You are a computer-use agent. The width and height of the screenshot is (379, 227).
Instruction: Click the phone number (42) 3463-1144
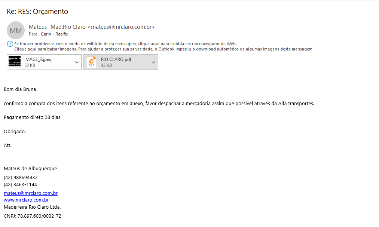pos(20,185)
